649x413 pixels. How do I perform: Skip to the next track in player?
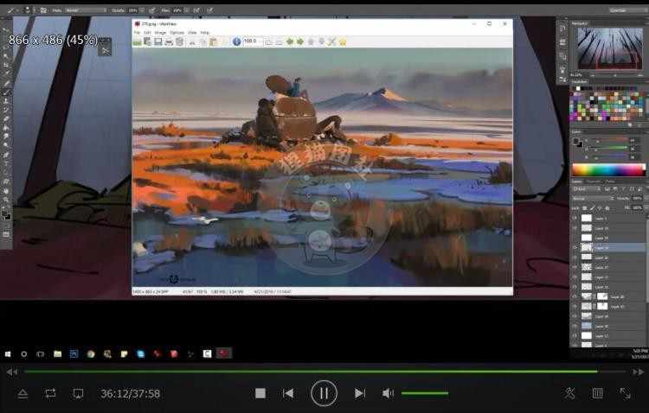pyautogui.click(x=360, y=393)
